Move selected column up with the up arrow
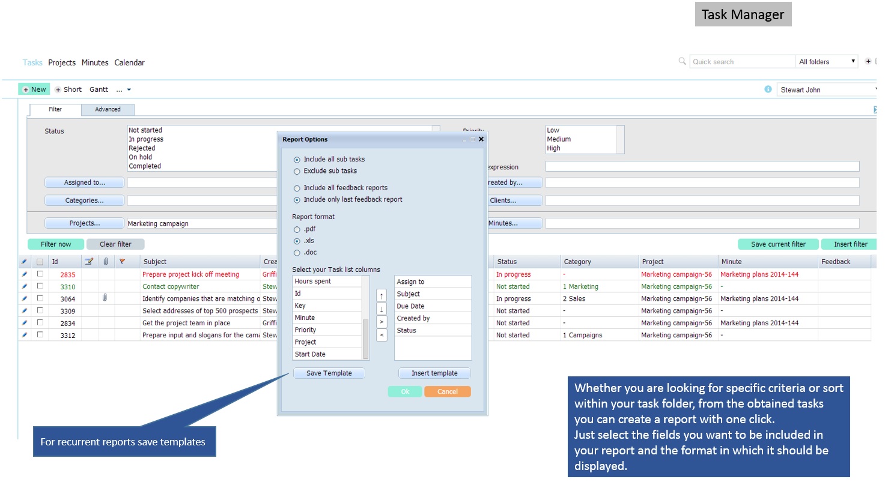Screen dimensions: 888x497 pyautogui.click(x=382, y=296)
